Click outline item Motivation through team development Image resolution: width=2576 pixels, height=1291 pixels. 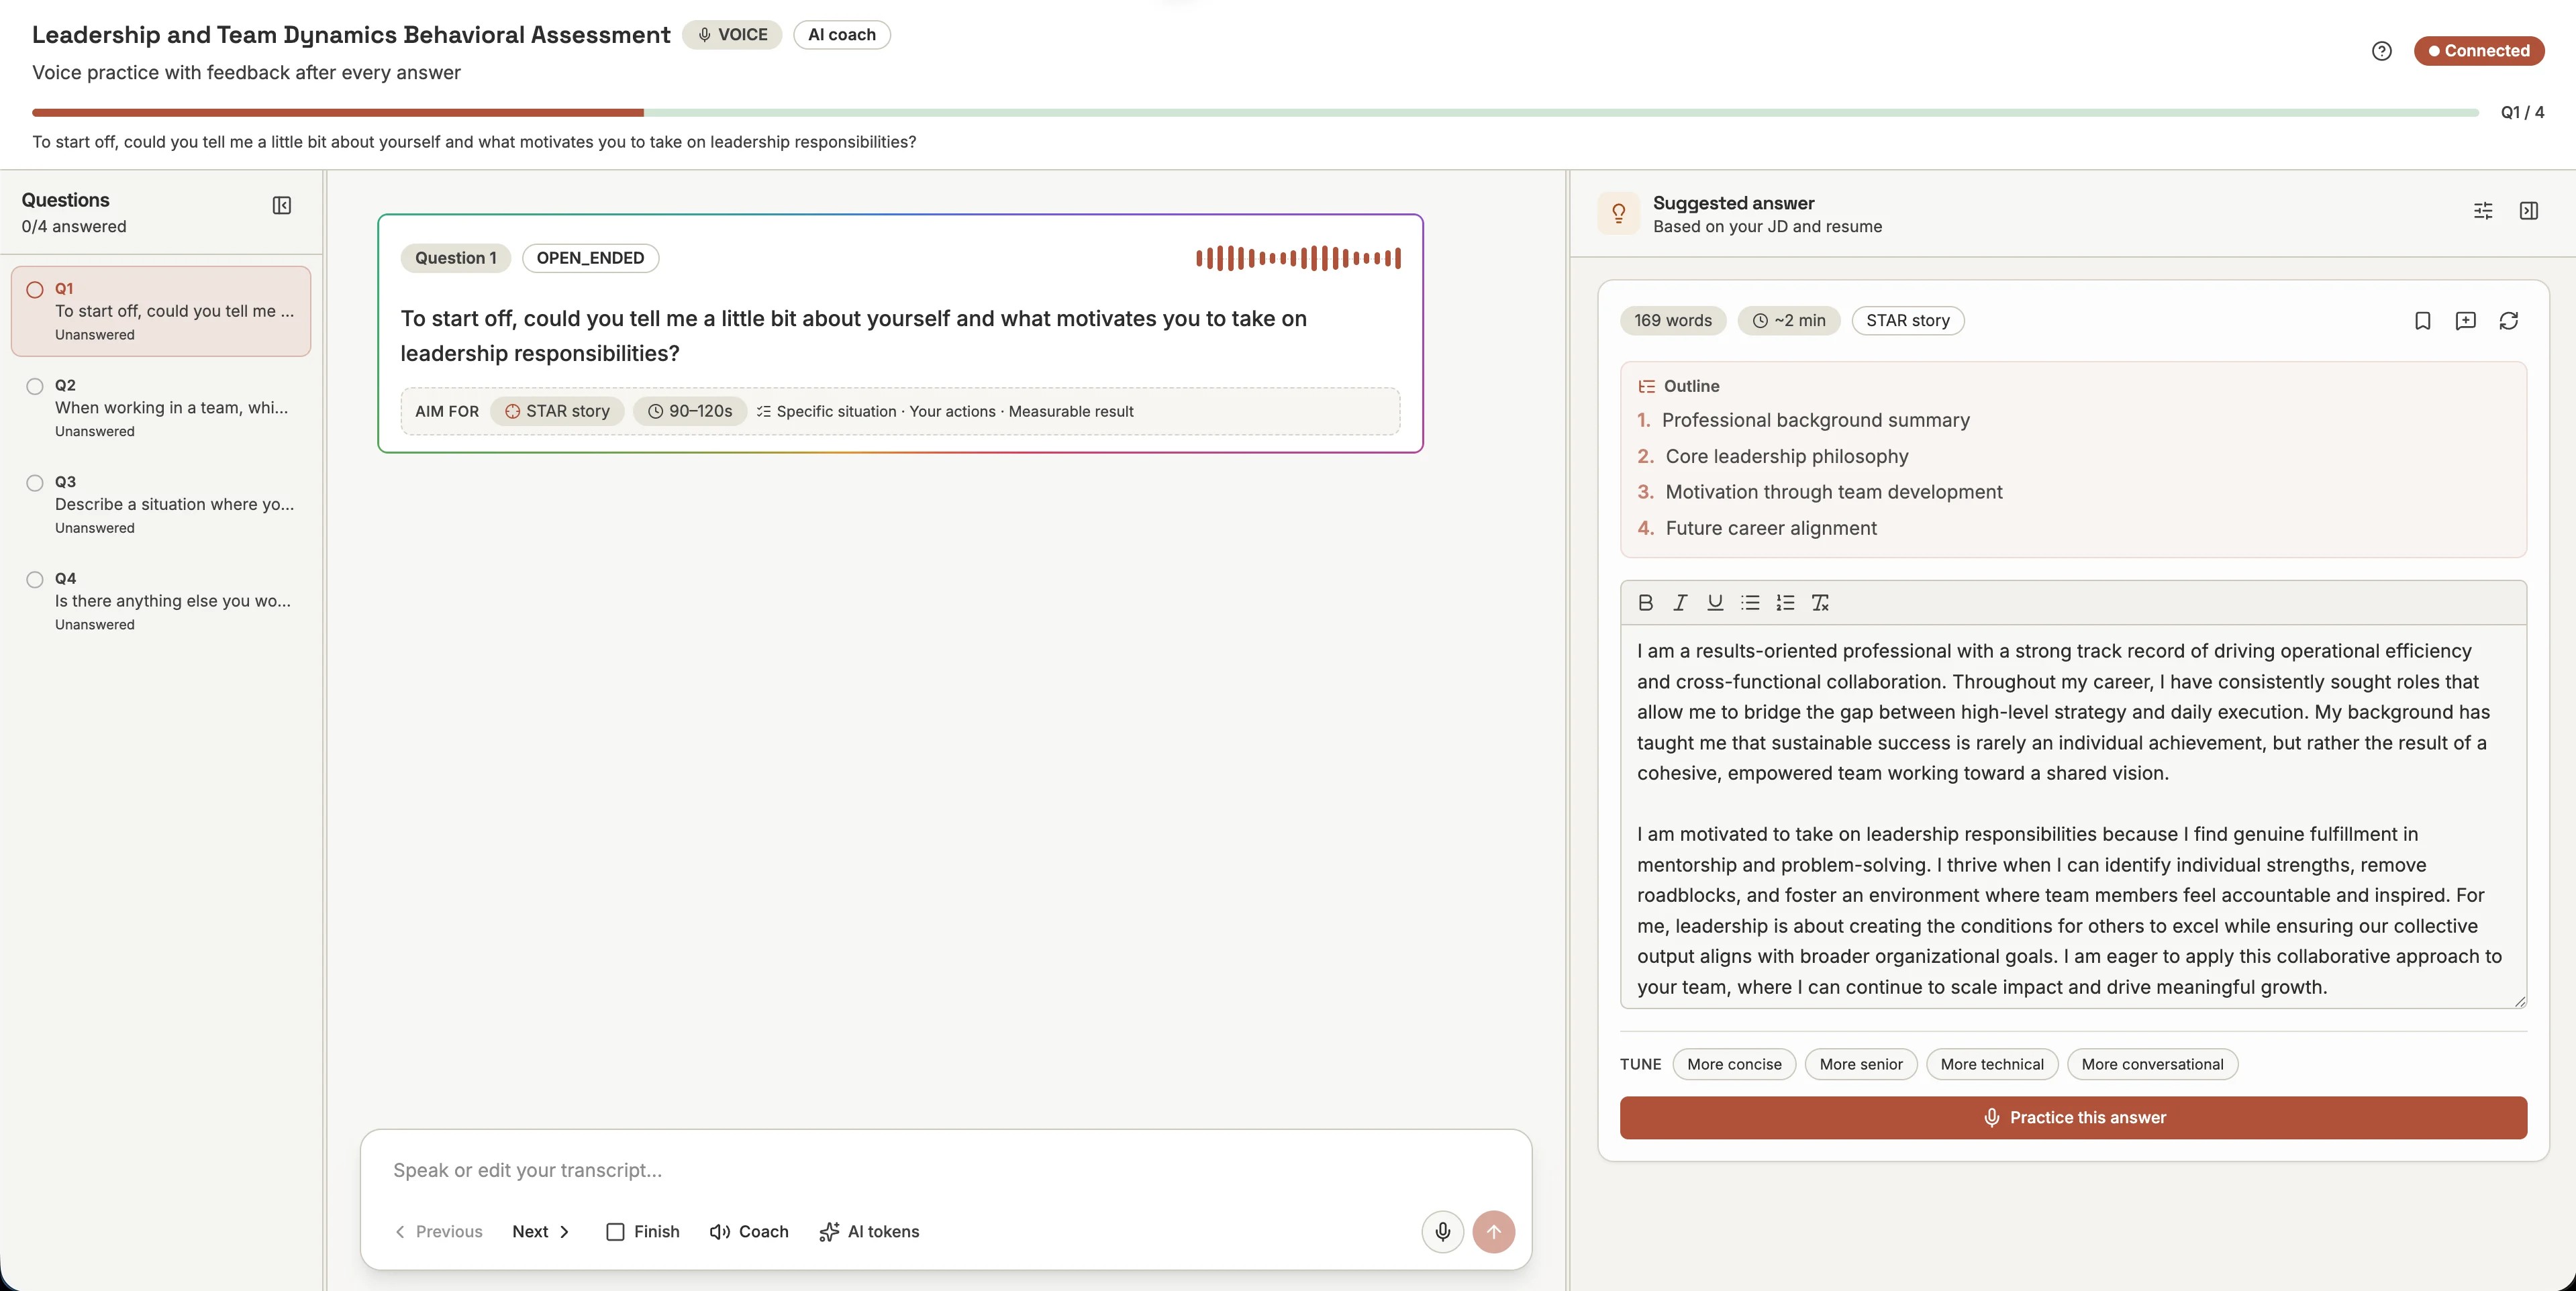click(x=1834, y=492)
